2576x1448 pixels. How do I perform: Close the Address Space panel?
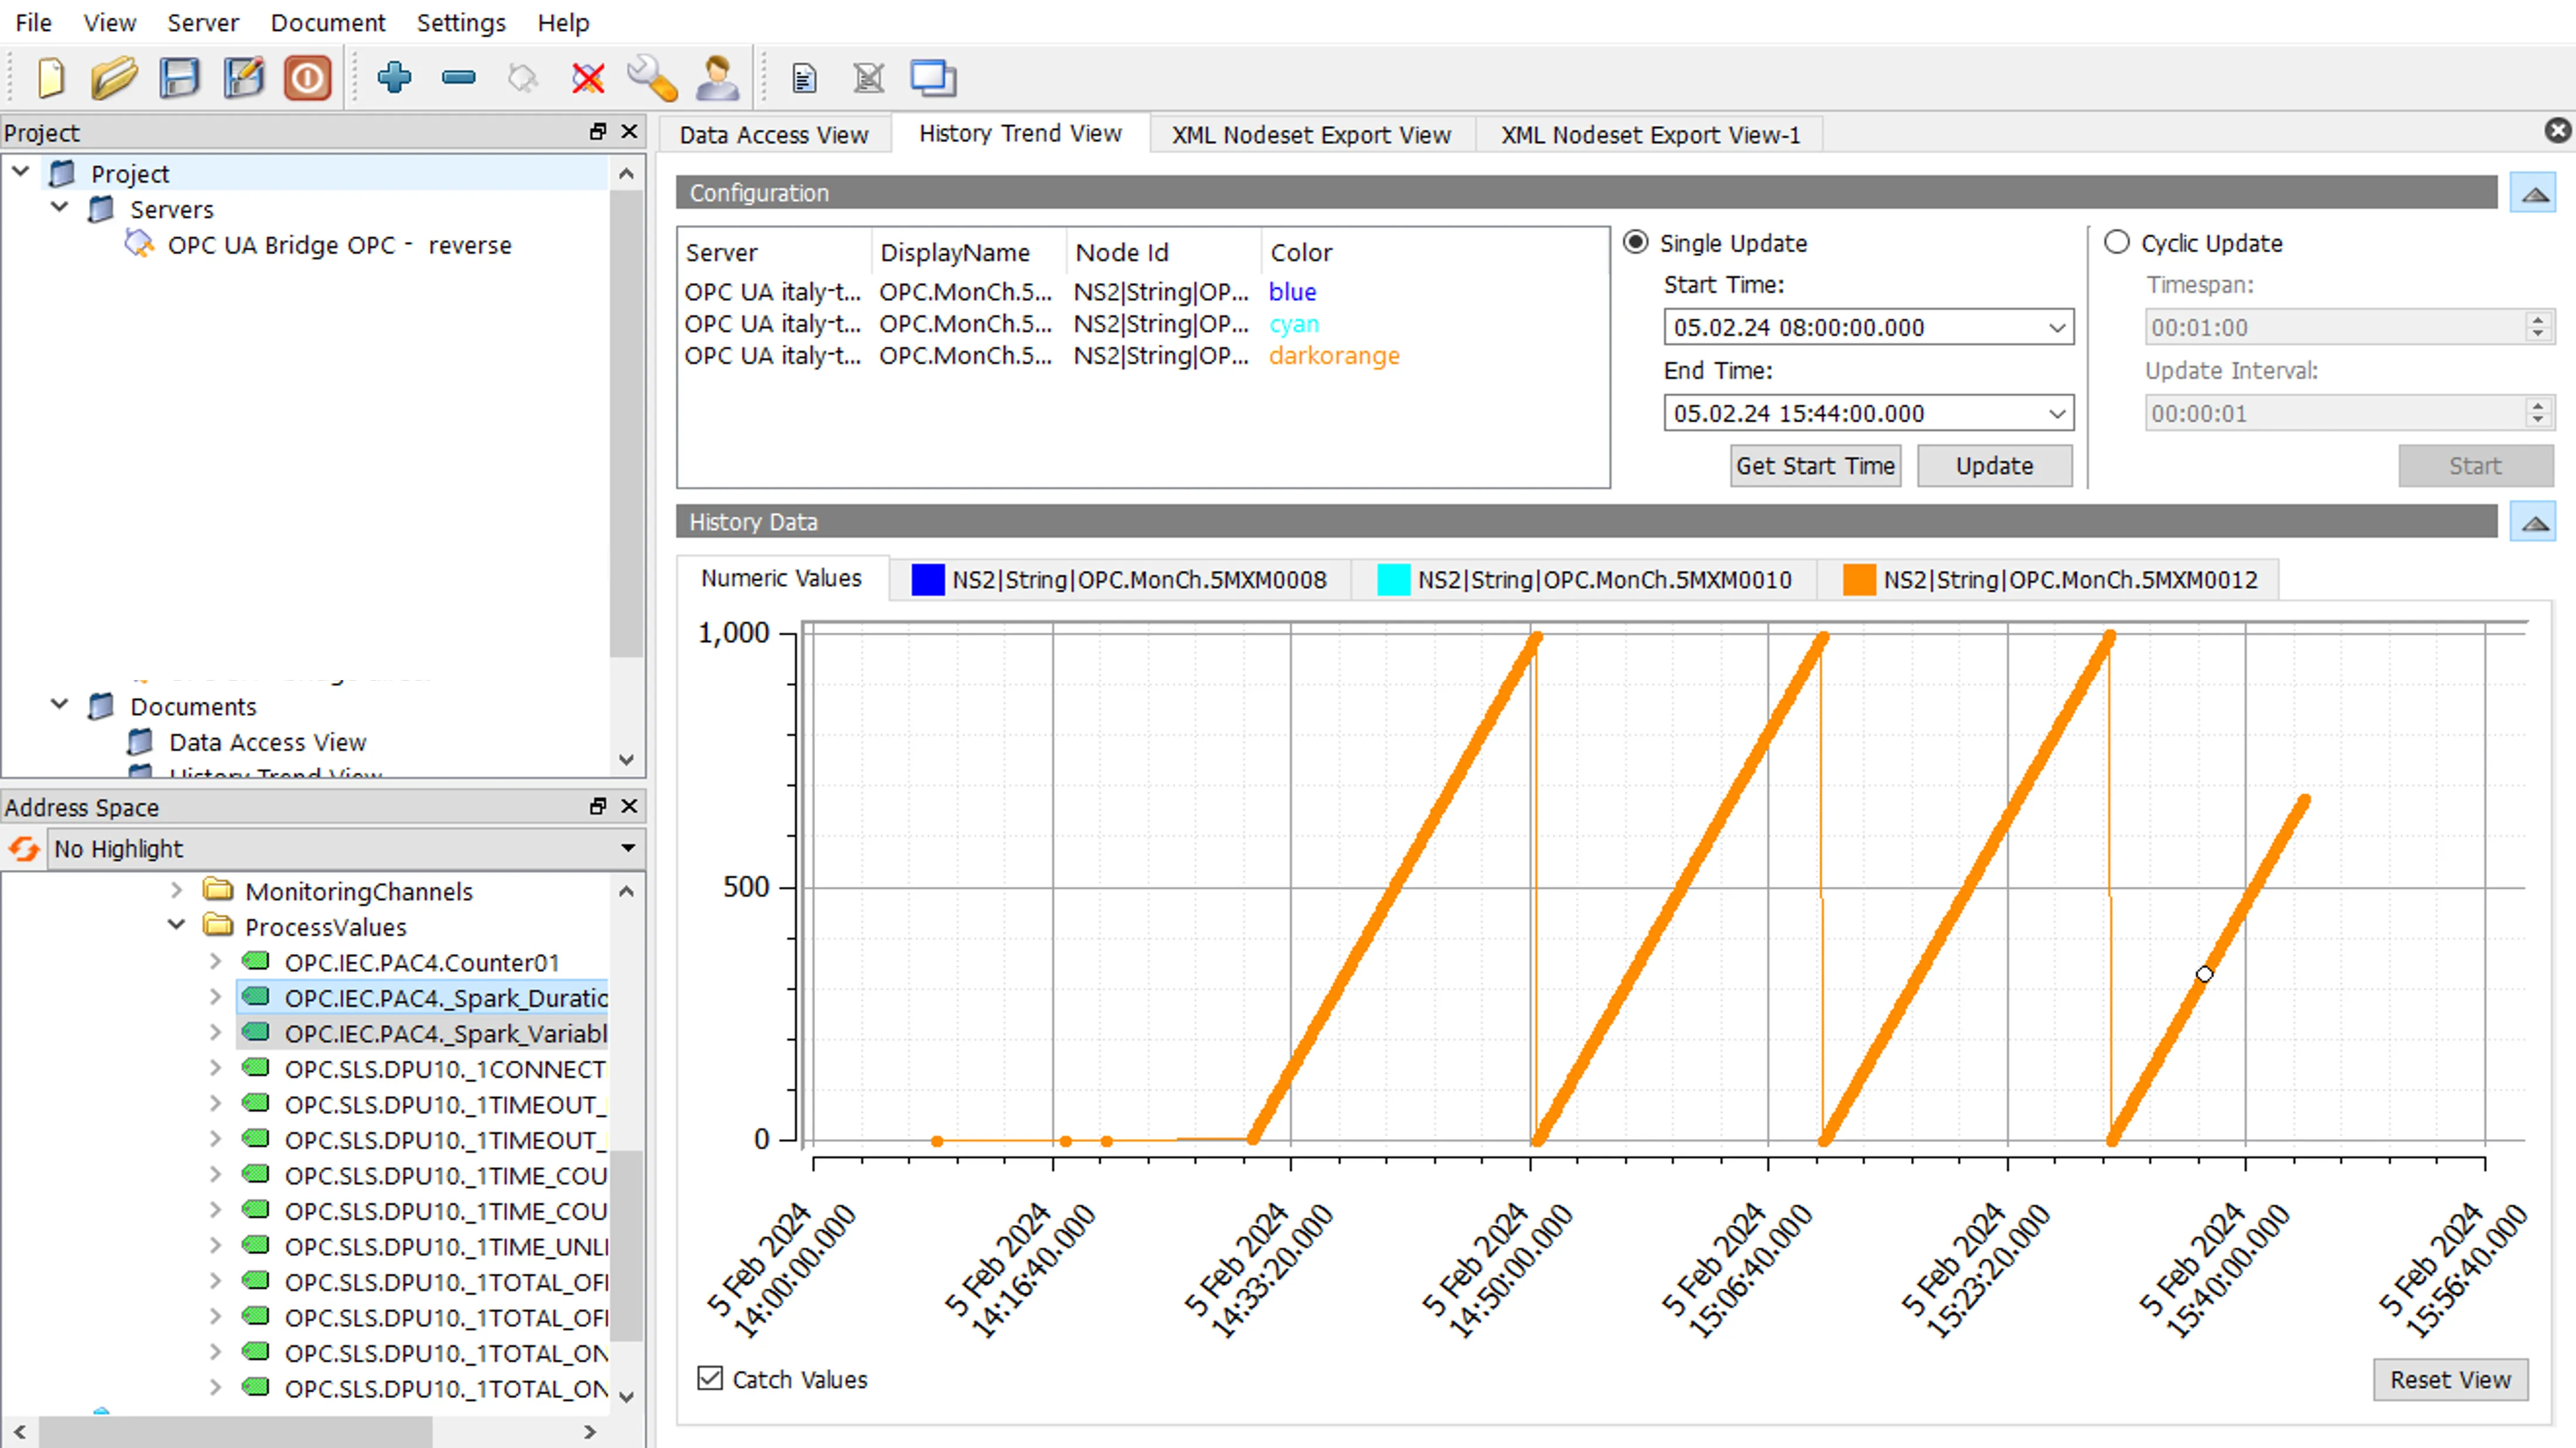coord(629,805)
